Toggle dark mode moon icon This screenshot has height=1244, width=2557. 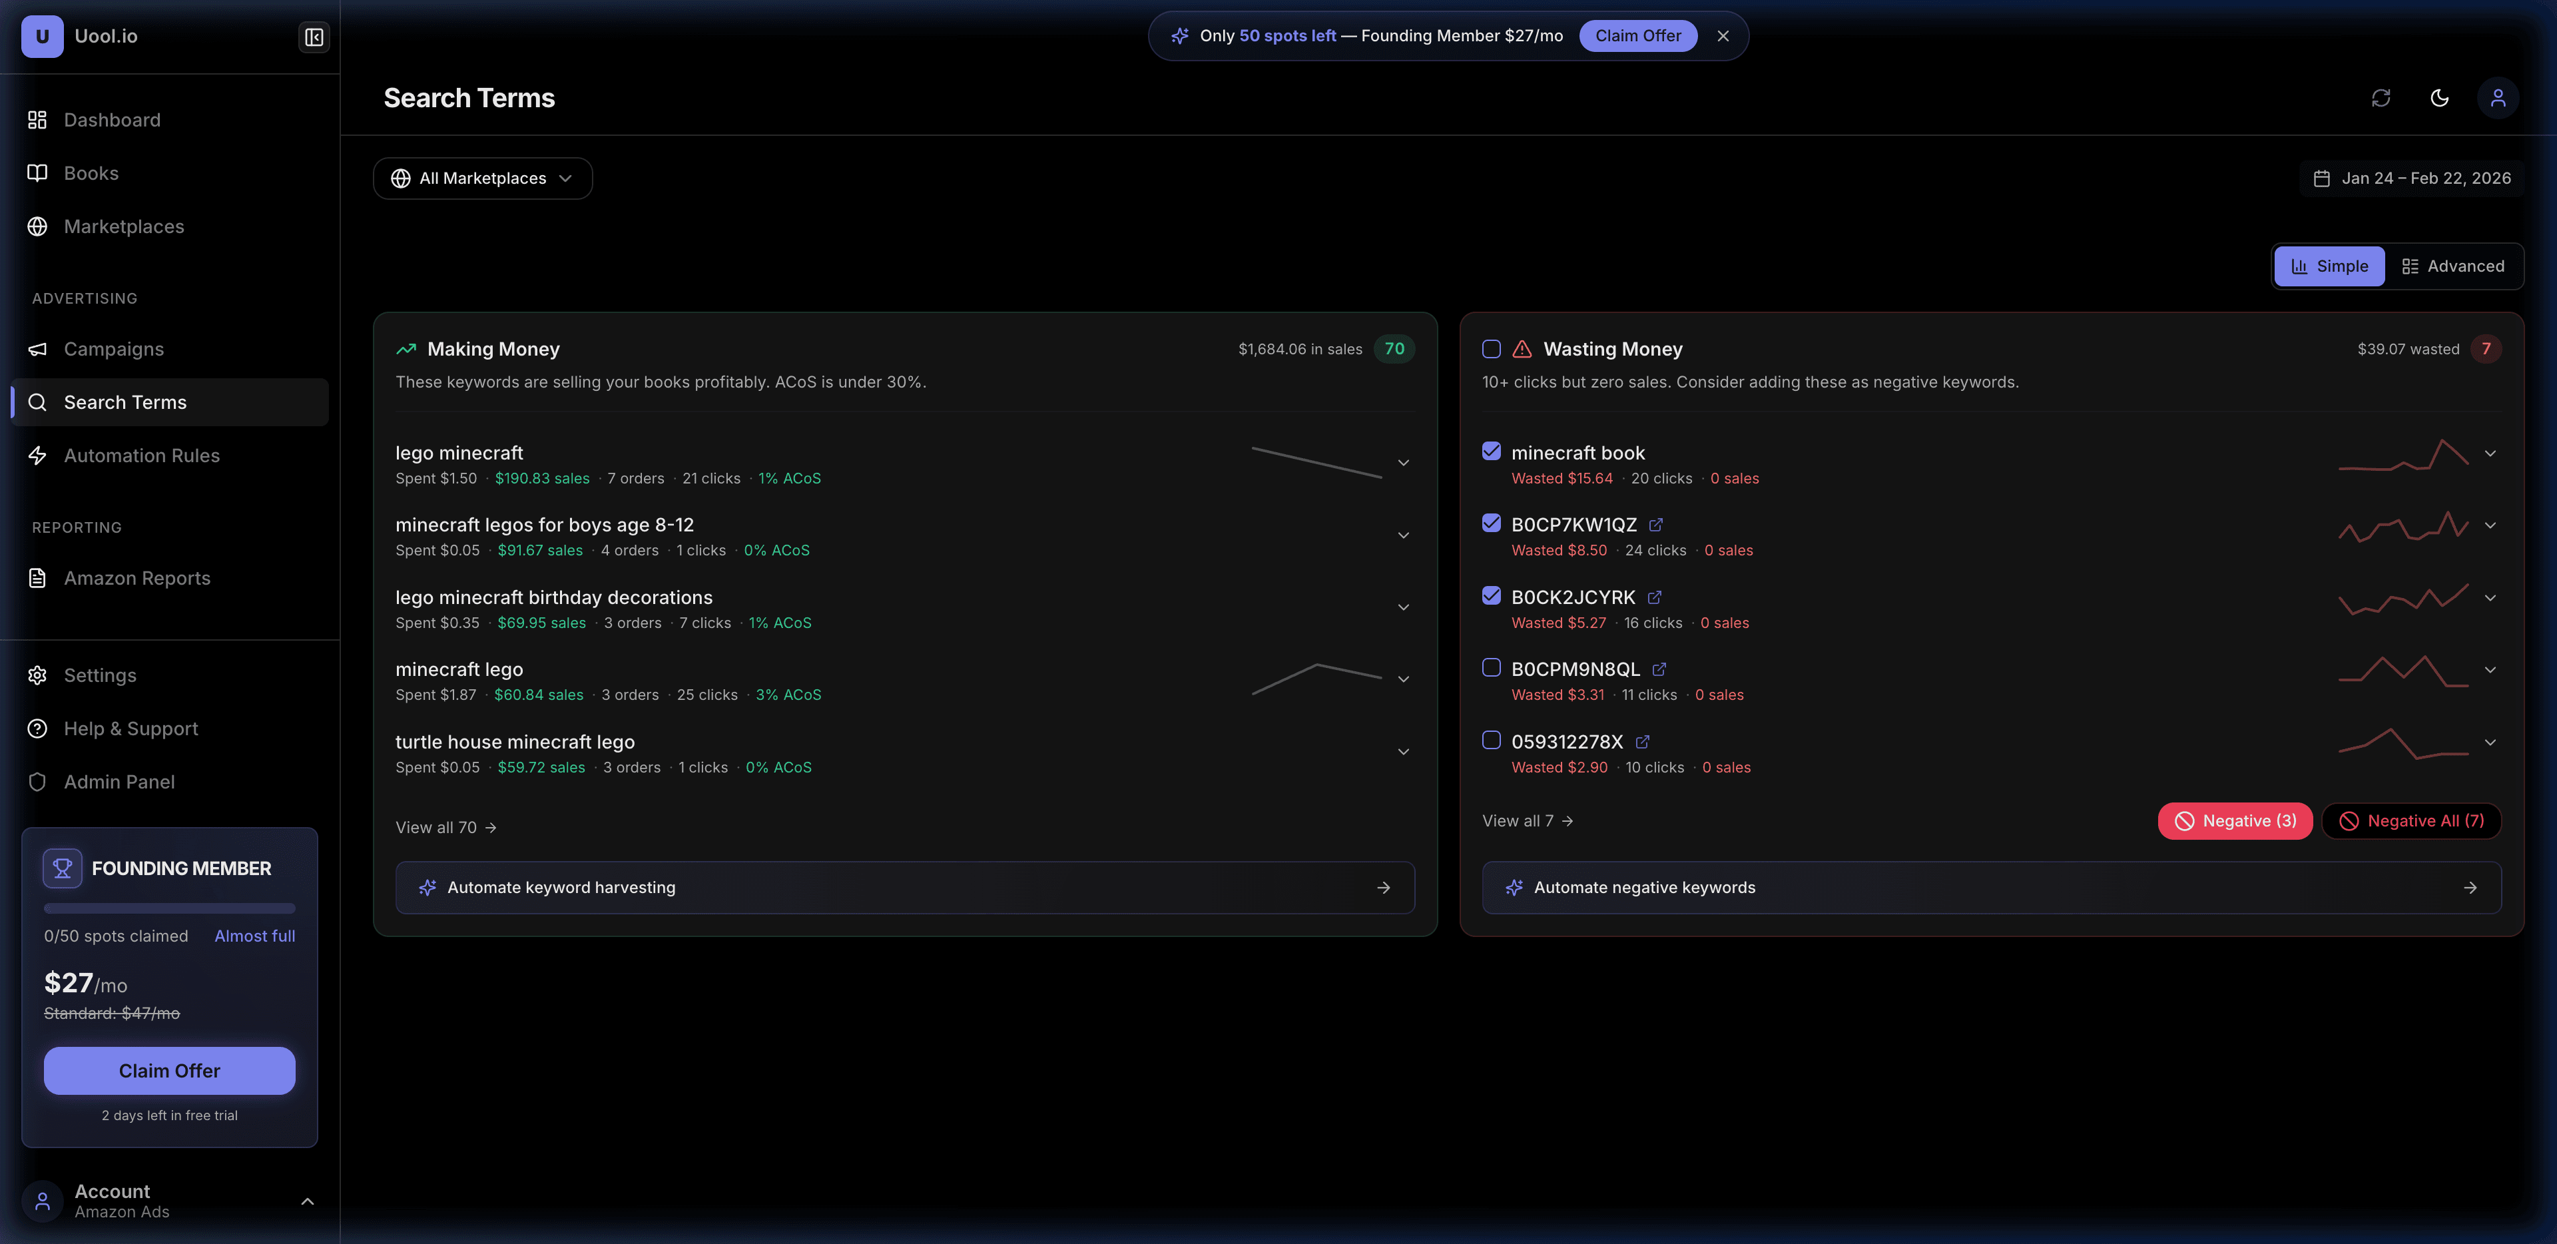2439,97
